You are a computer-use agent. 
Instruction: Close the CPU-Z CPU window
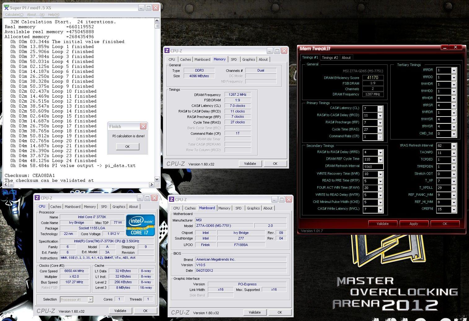coord(154,198)
